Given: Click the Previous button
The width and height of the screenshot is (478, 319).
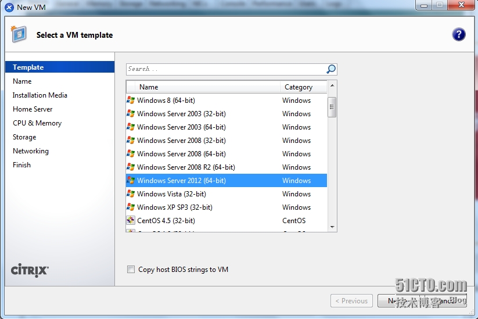Looking at the screenshot, I should click(351, 301).
